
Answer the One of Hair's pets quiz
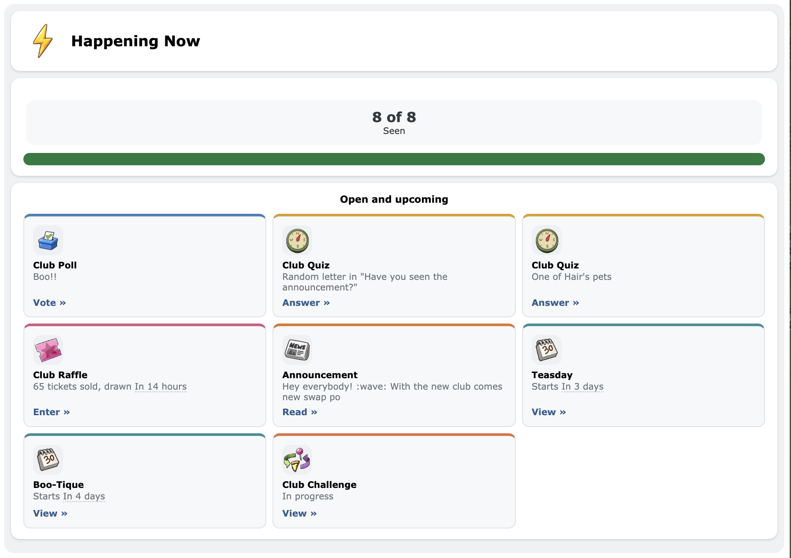[x=556, y=303]
